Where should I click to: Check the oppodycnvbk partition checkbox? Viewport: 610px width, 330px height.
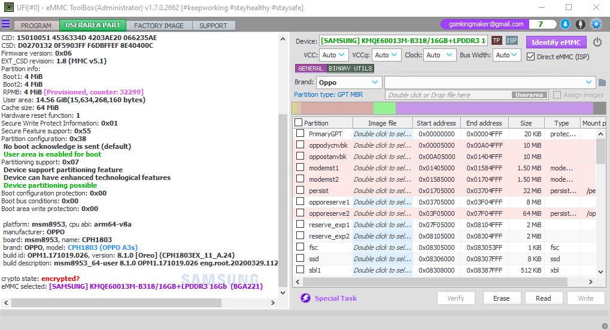tap(300, 145)
